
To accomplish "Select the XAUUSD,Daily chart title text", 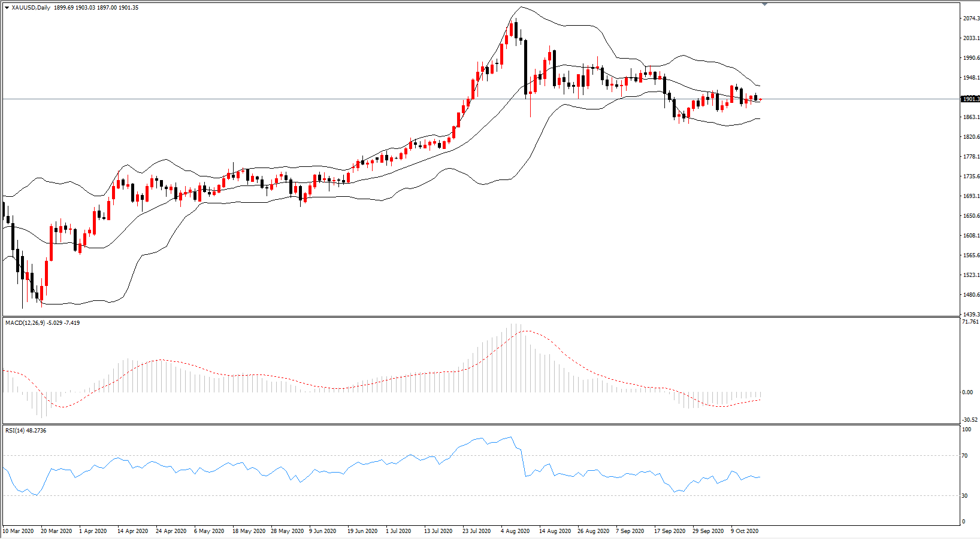I will pyautogui.click(x=31, y=8).
